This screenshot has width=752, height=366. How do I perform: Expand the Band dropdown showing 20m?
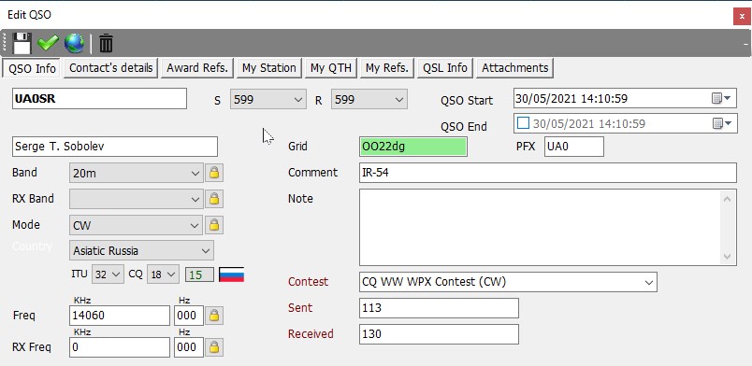click(x=195, y=173)
